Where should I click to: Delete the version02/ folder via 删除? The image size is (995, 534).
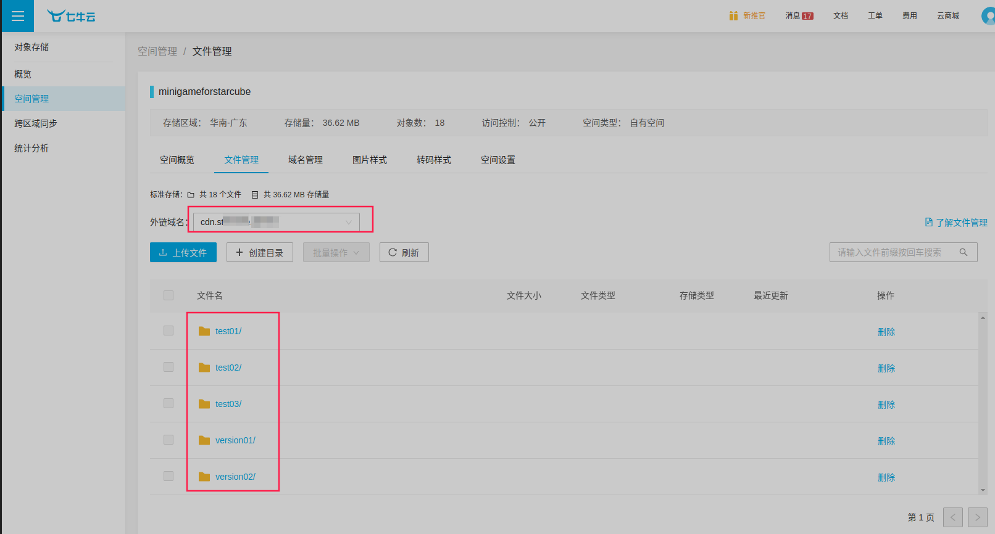pyautogui.click(x=886, y=477)
